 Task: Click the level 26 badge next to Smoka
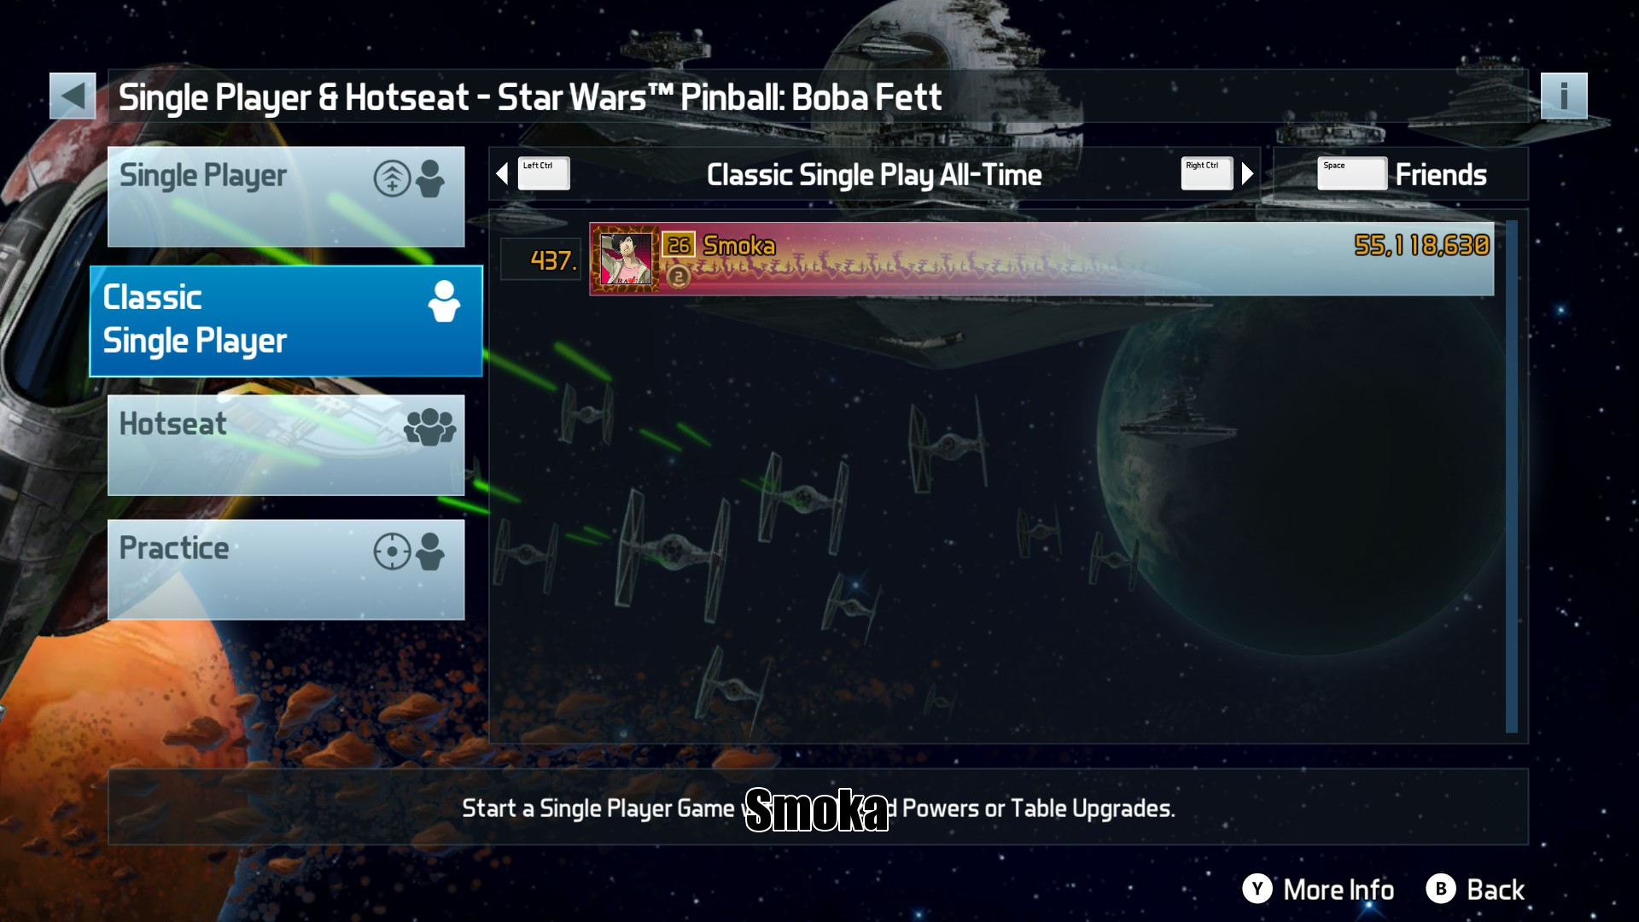coord(679,245)
